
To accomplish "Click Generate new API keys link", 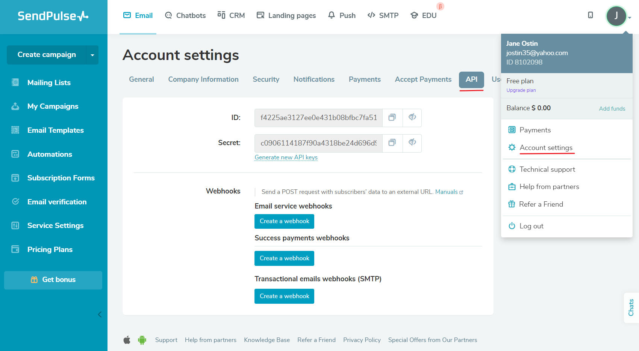I will pyautogui.click(x=286, y=157).
